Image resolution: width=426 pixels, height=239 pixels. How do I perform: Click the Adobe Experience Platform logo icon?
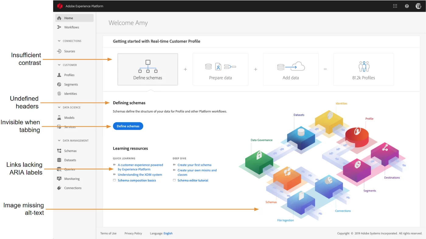[60, 6]
